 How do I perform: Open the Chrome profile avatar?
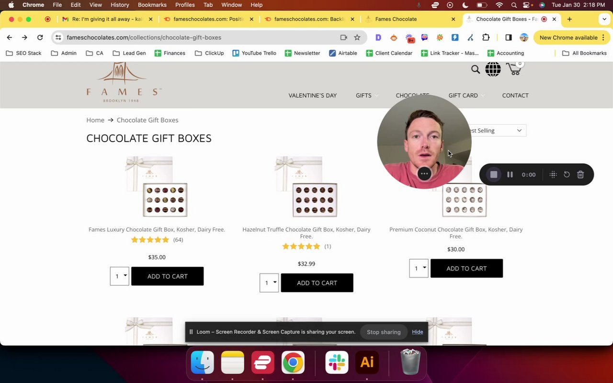(524, 37)
